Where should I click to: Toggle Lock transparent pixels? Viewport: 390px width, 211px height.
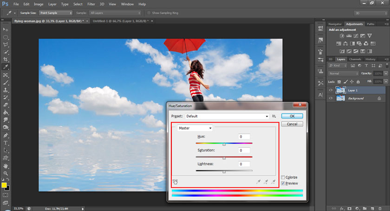(x=339, y=82)
